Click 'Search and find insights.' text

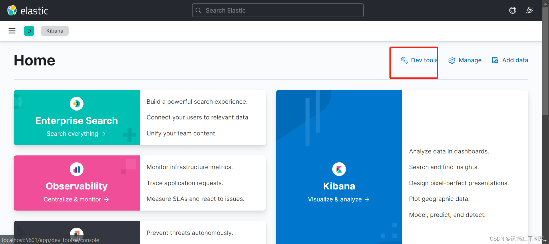[x=444, y=167]
